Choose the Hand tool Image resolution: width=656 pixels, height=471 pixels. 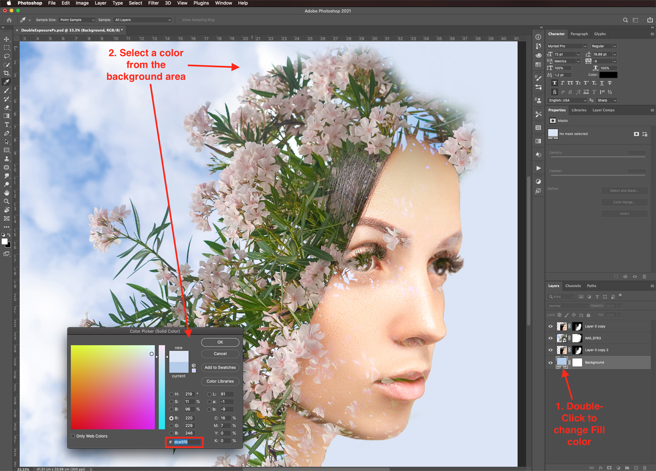[7, 193]
